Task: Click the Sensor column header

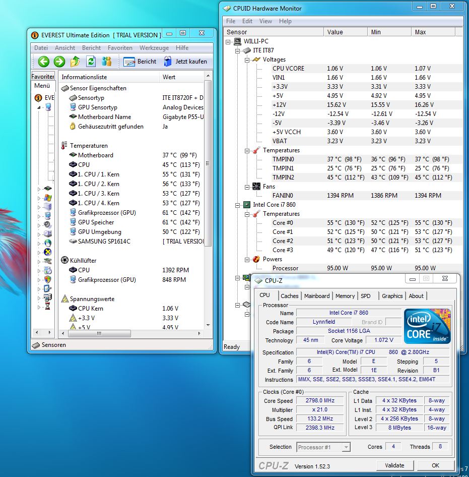Action: (273, 32)
